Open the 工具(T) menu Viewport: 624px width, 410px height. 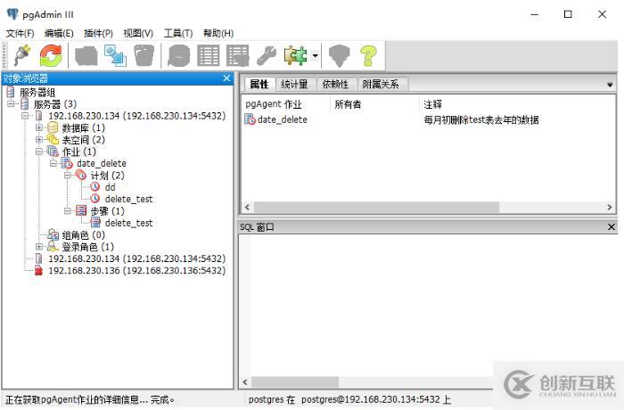point(178,33)
